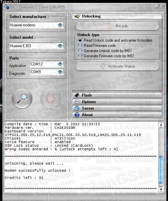Click the question mark icon beside About
The width and height of the screenshot is (168, 201).
tap(77, 115)
